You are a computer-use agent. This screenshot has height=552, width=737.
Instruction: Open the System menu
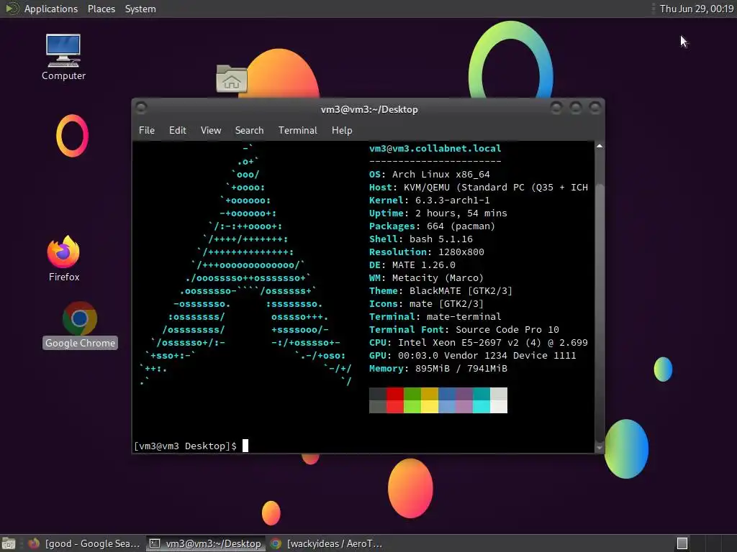coord(140,9)
